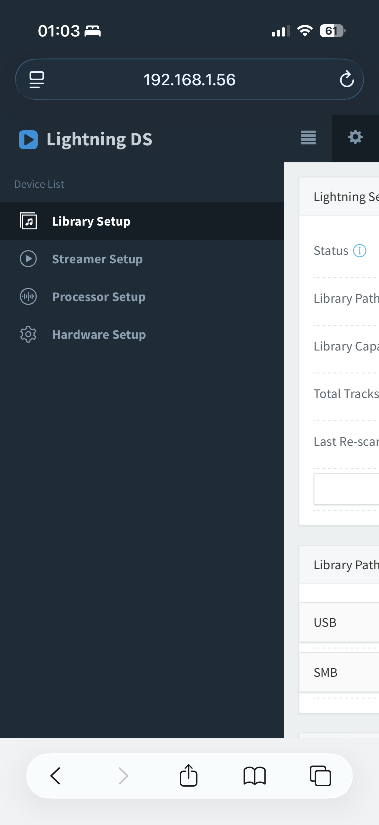This screenshot has height=825, width=379.
Task: Click the Hardware Setup gear icon
Action: [28, 334]
